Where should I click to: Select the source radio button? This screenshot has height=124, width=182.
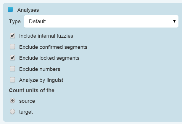tap(12, 101)
